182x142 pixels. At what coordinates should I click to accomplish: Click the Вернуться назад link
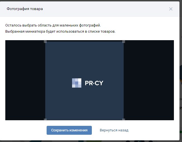(x=114, y=130)
